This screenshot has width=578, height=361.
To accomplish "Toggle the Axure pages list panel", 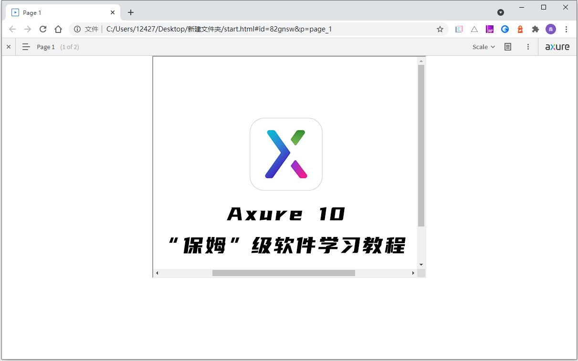I will pos(26,47).
